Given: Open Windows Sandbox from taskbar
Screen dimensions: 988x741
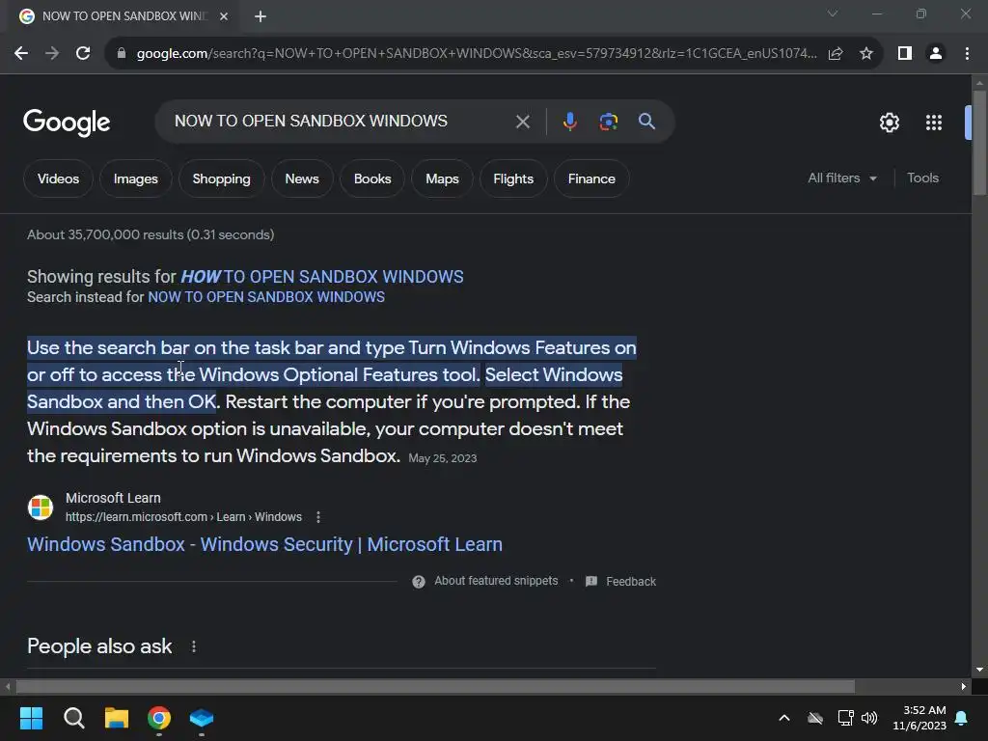Looking at the screenshot, I should click(x=202, y=718).
